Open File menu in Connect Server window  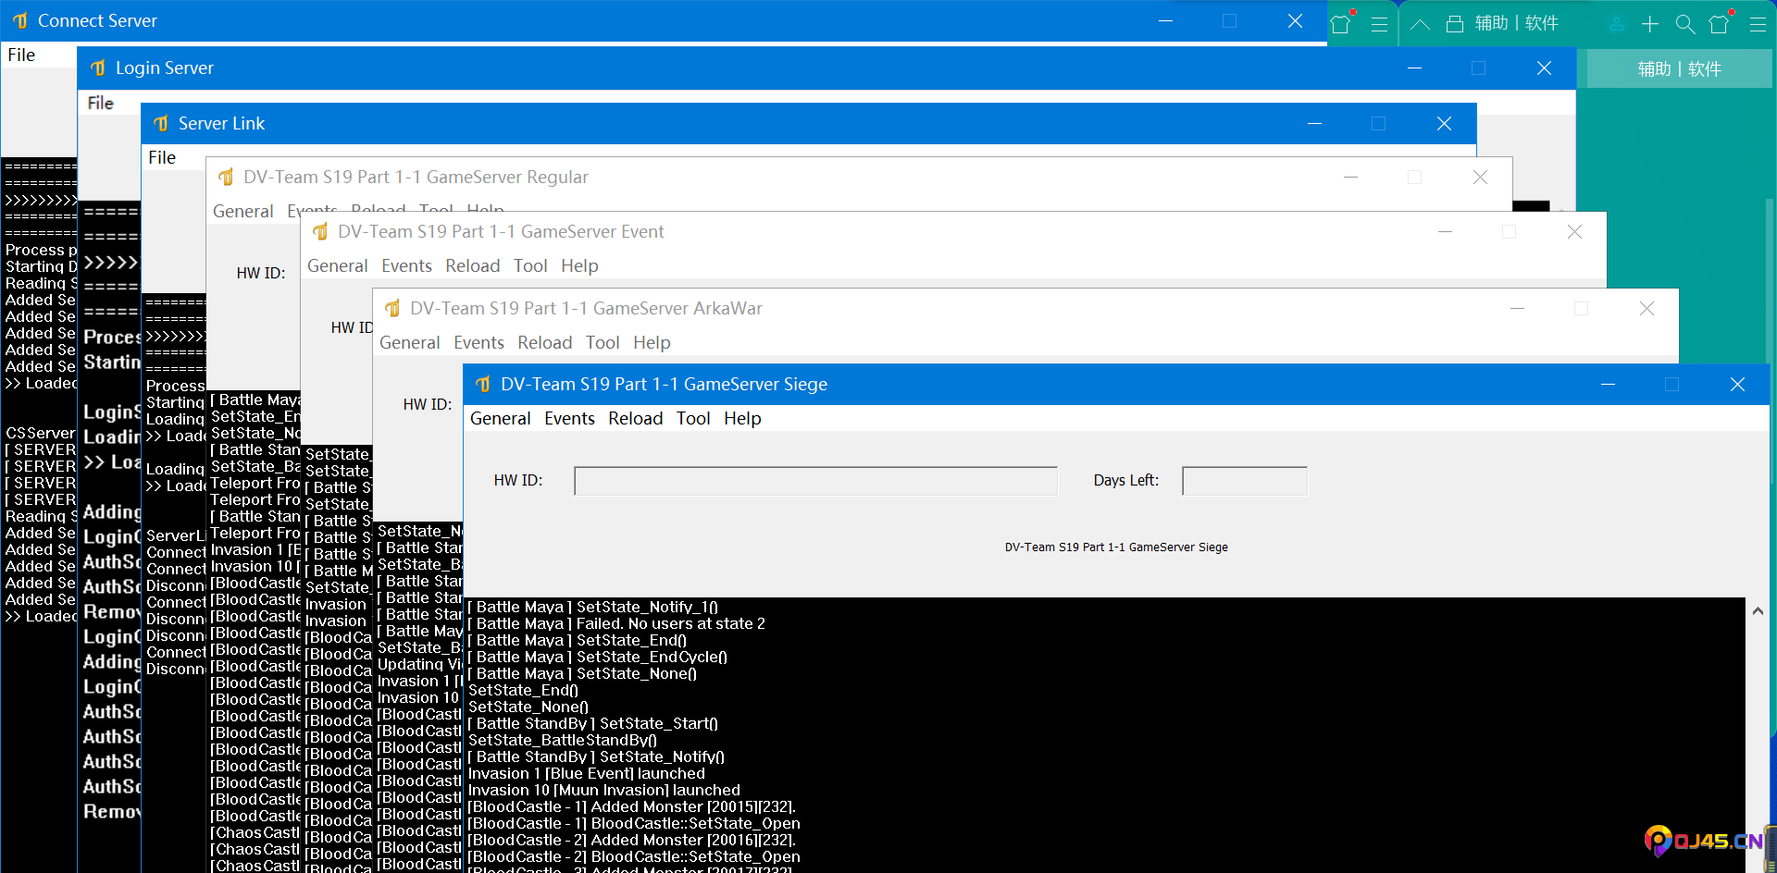[x=21, y=55]
